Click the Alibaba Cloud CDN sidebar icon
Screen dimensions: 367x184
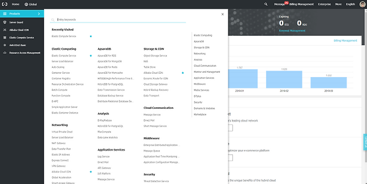5,30
